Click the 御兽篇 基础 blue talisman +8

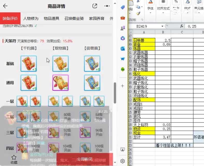click(92, 64)
